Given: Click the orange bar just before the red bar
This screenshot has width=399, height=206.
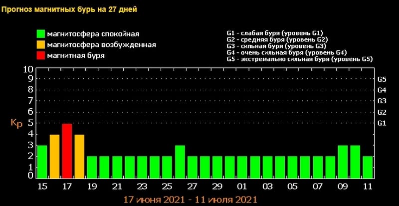Looking at the screenshot, I should (x=54, y=156).
